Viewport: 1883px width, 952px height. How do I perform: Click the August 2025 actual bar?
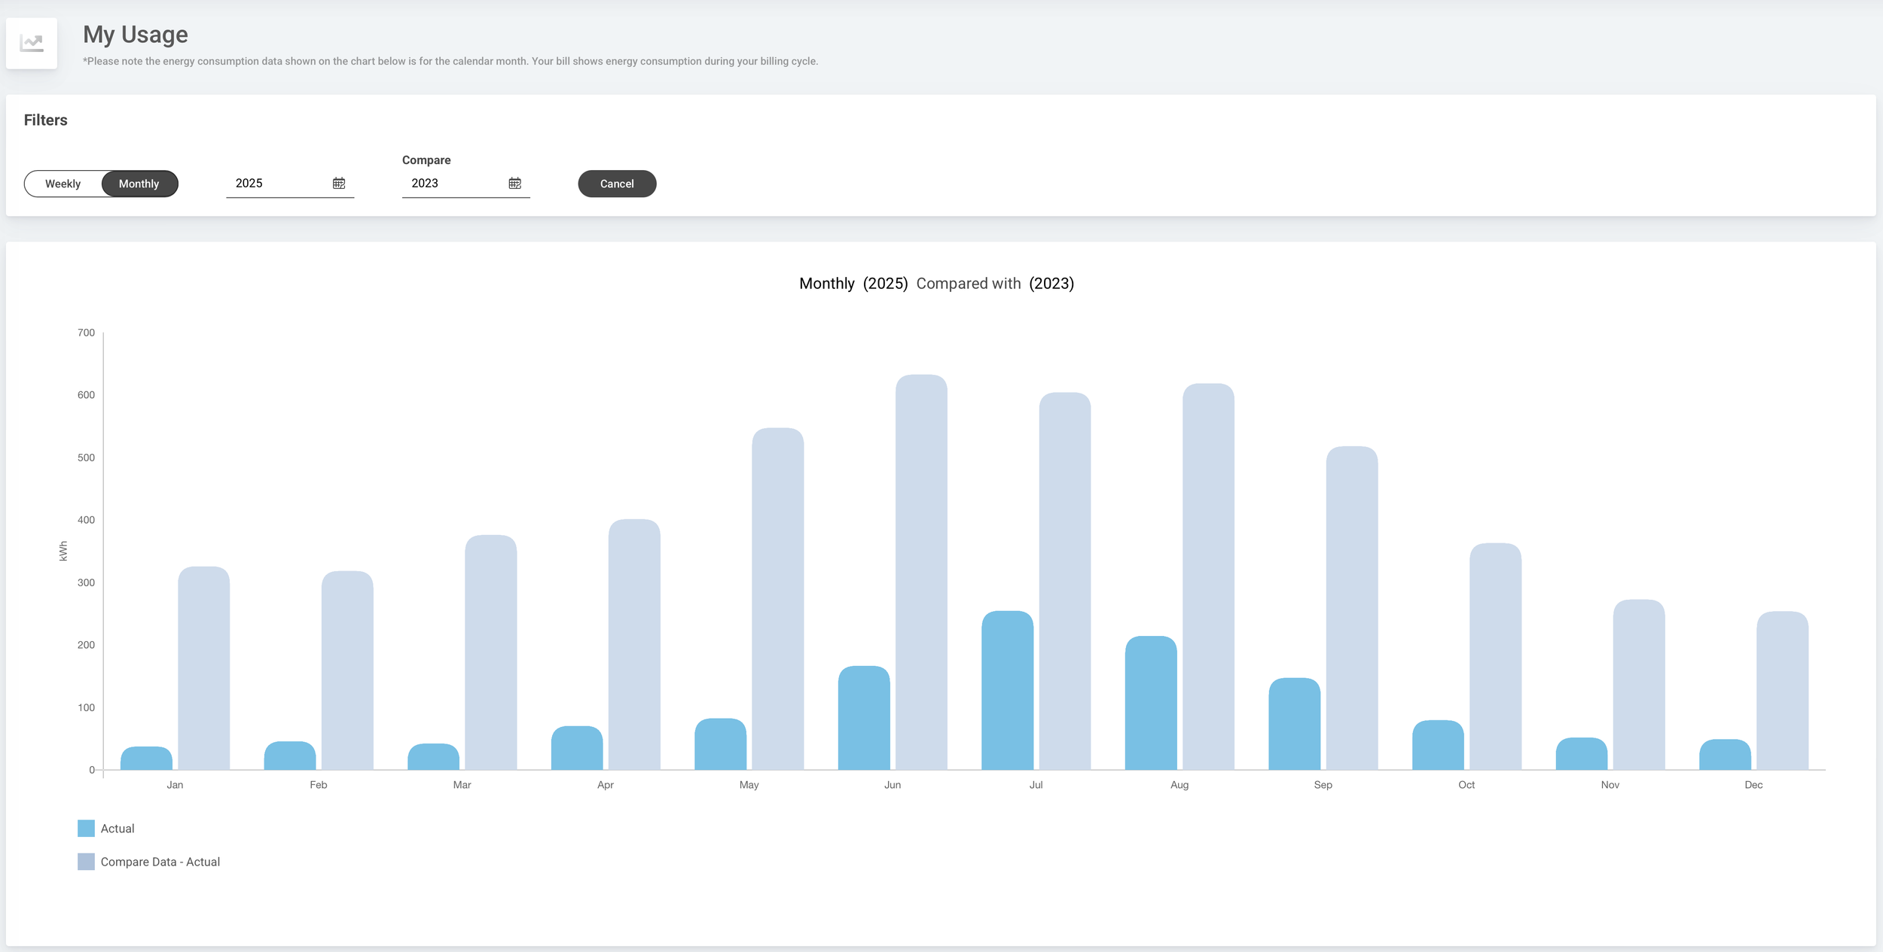[1150, 703]
